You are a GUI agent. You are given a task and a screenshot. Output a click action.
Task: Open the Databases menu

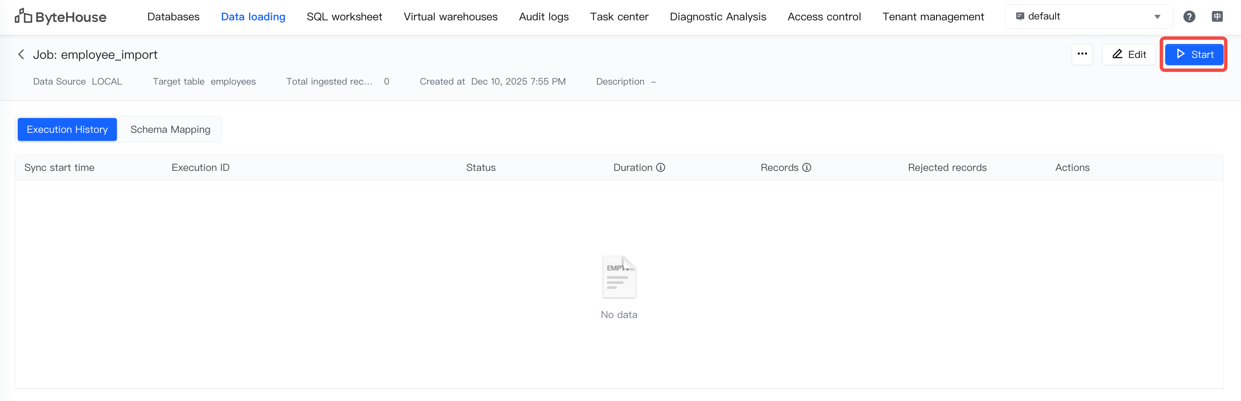tap(173, 17)
